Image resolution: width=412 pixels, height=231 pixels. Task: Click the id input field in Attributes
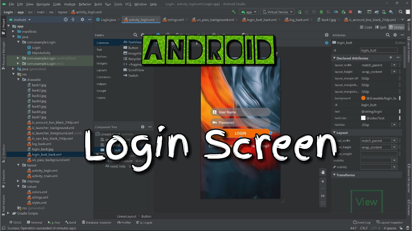[x=379, y=50]
